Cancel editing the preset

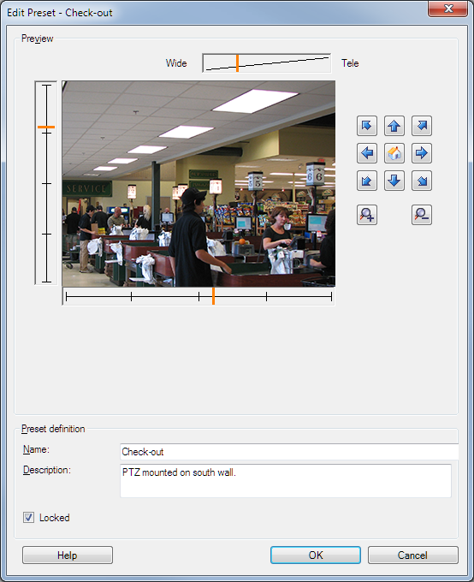[x=412, y=555]
